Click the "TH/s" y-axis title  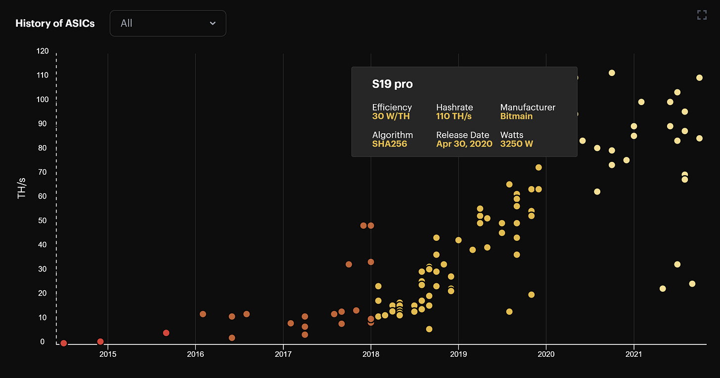(x=22, y=189)
